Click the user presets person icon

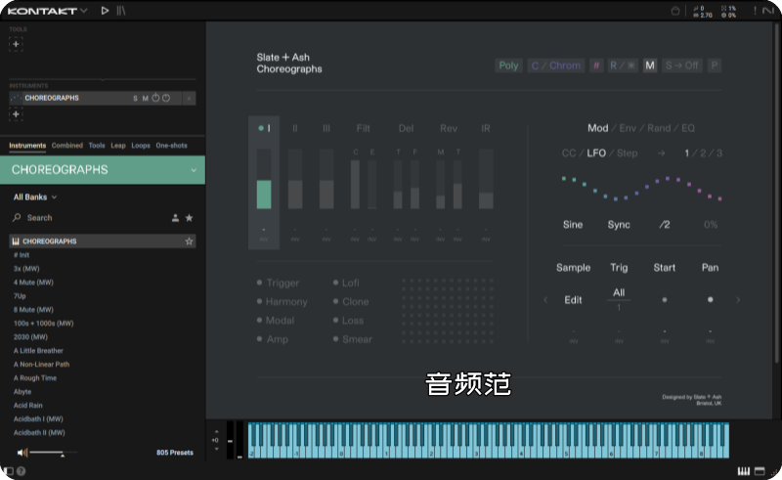click(x=175, y=218)
